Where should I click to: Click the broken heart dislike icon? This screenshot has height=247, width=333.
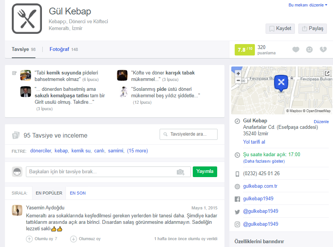[x=323, y=50]
